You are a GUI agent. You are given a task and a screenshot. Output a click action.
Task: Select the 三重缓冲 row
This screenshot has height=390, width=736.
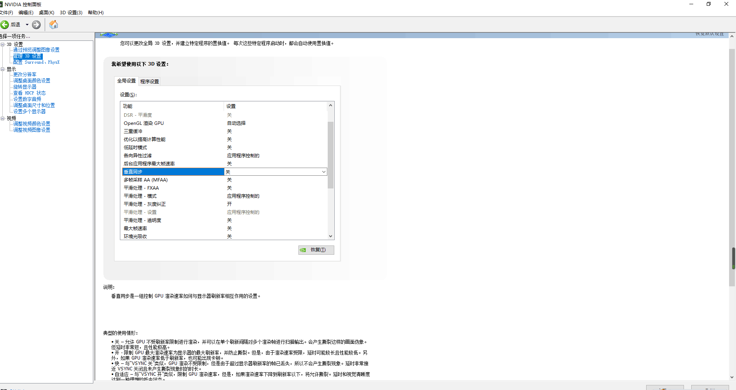click(x=224, y=131)
